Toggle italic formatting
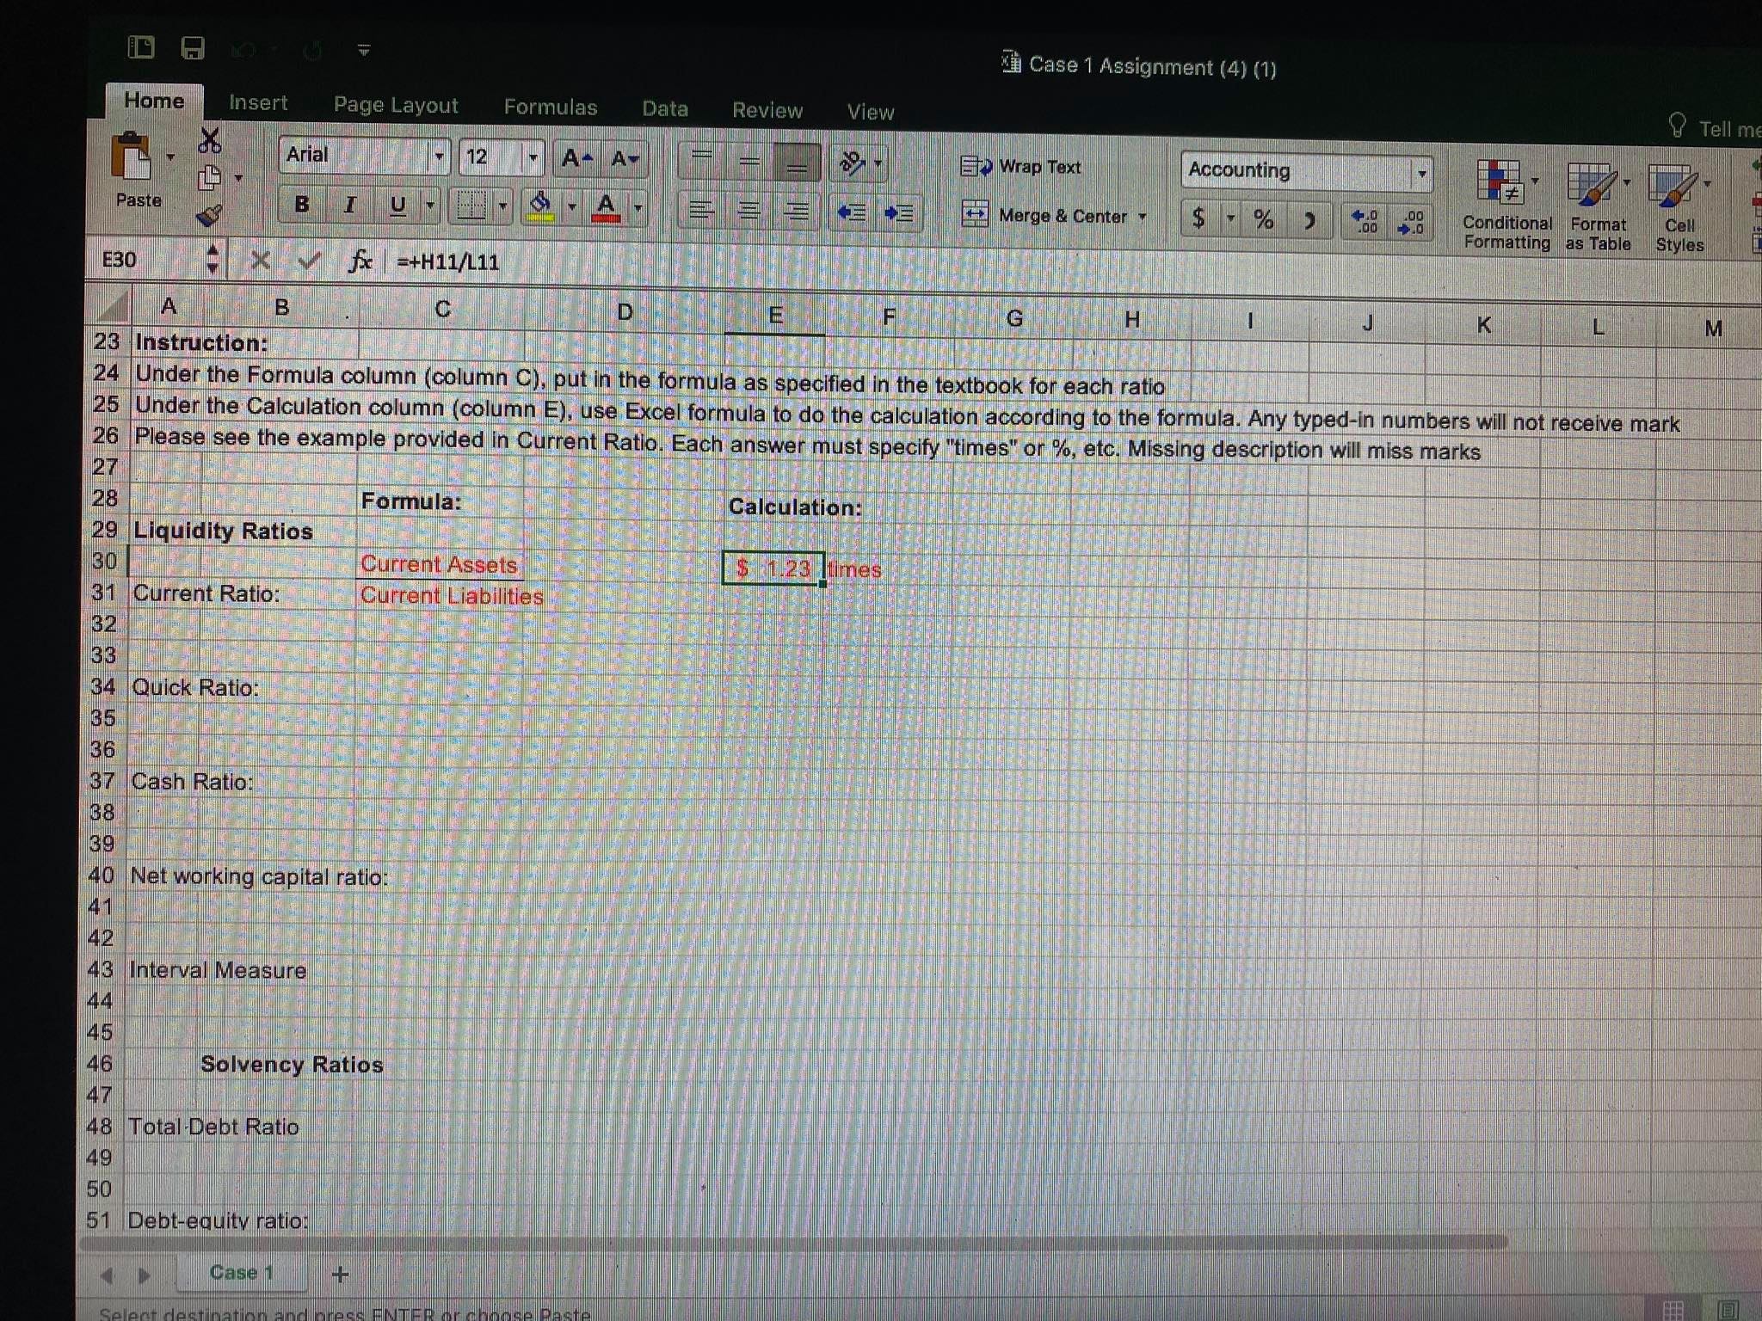This screenshot has height=1321, width=1762. click(349, 205)
